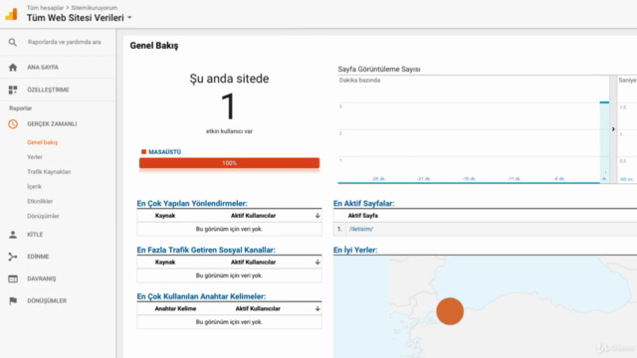Open Tüm Web Sitesi Verileri dropdown
The image size is (637, 358).
129,18
